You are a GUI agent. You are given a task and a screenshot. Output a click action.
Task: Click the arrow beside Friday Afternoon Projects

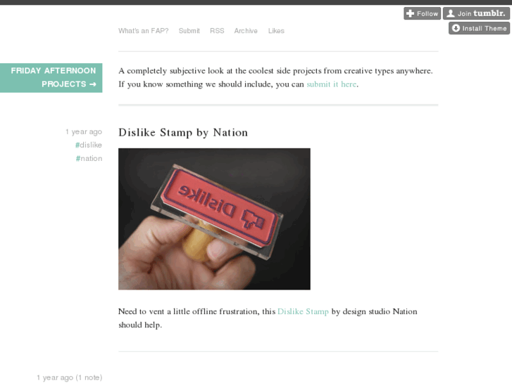coord(93,84)
